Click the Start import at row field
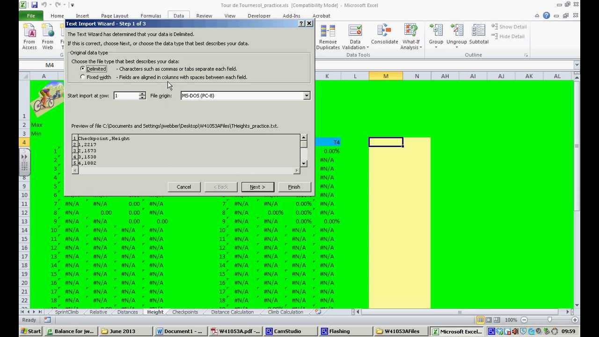 click(x=126, y=95)
